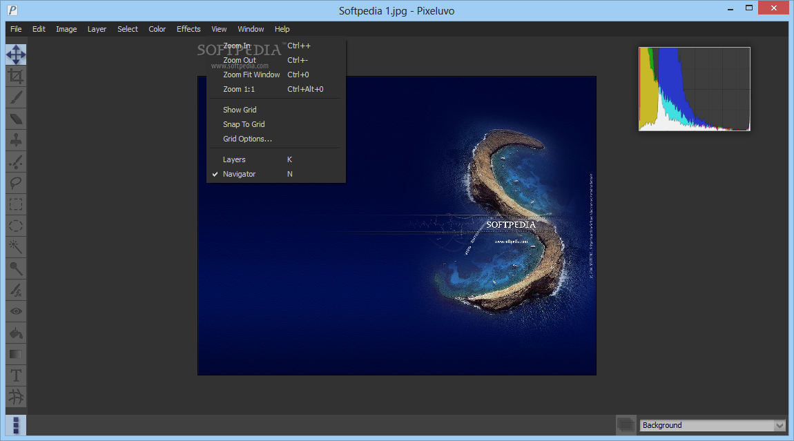The height and width of the screenshot is (441, 794).
Task: Select the Move tool
Action: [16, 55]
